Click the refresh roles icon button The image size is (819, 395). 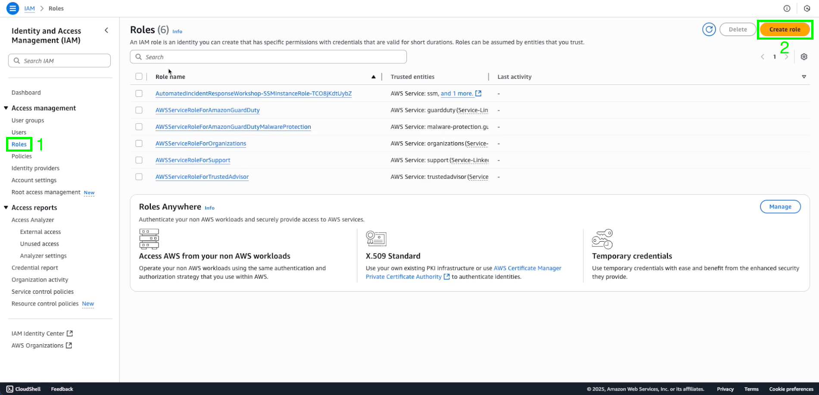[709, 29]
